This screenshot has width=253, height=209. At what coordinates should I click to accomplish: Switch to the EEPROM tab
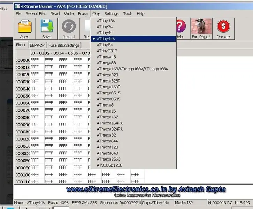coord(38,45)
